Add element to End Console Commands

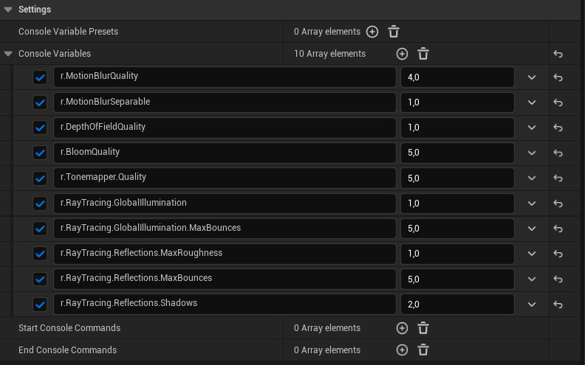click(x=402, y=350)
